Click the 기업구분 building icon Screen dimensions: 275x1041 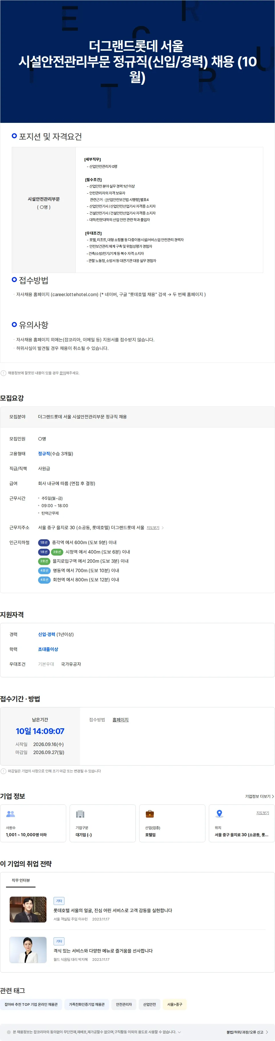[x=80, y=814]
